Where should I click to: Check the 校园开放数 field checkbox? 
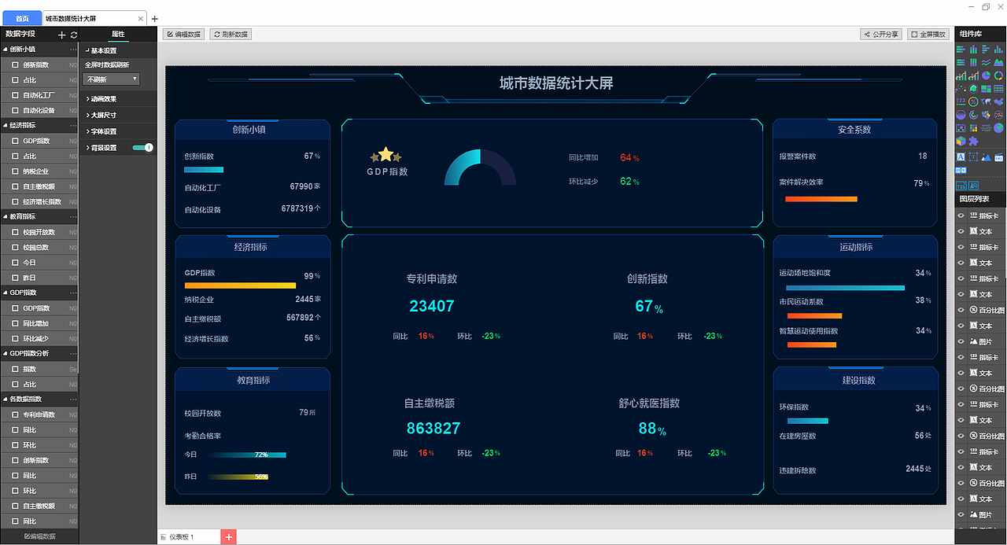pyautogui.click(x=15, y=232)
